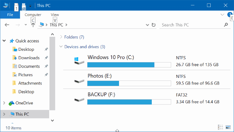Screen dimensions: 234x132
Task: Open the File menu tab
Action: 10,15
